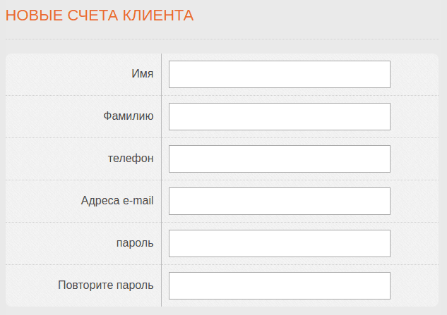Click the Имя label text
The height and width of the screenshot is (315, 447).
point(142,74)
